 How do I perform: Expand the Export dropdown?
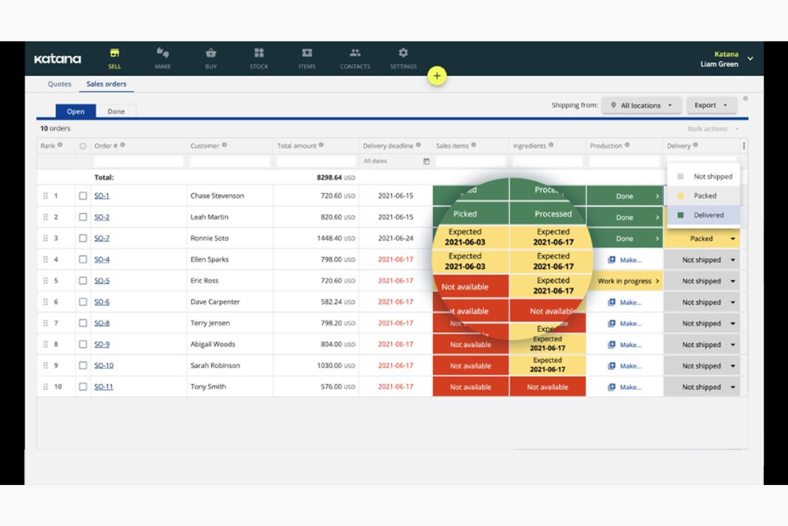click(711, 105)
